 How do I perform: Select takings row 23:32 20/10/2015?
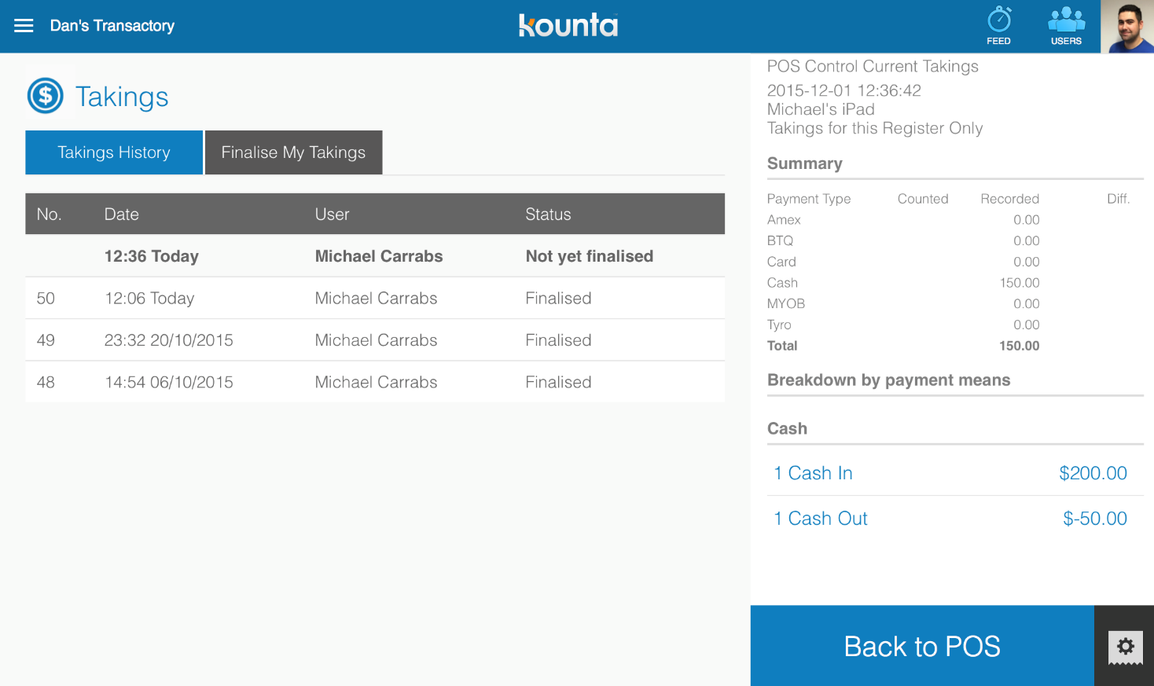tap(375, 340)
